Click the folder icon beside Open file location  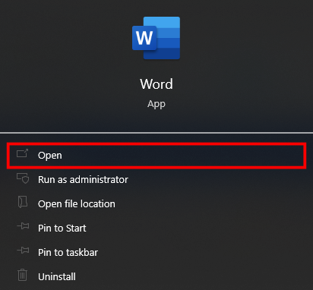[23, 202]
